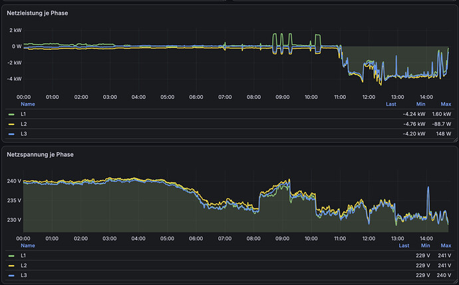Click the green L1 swatch in Netzspannung legend
This screenshot has height=285, width=459.
point(11,256)
